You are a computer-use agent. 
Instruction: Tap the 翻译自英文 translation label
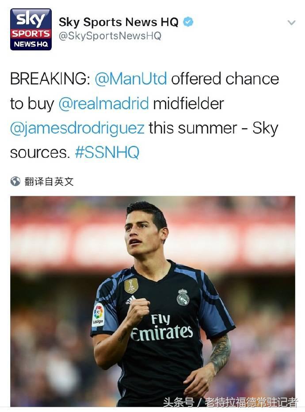[x=49, y=181]
